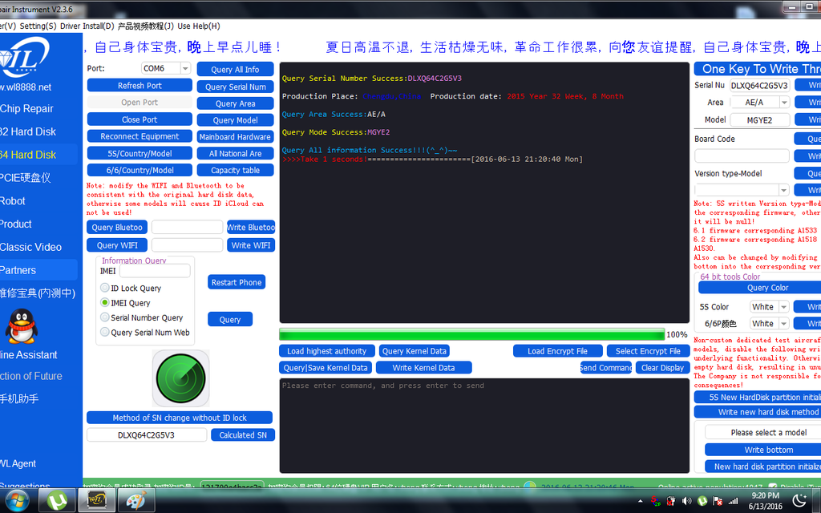Click the Windows Start button

pyautogui.click(x=16, y=501)
